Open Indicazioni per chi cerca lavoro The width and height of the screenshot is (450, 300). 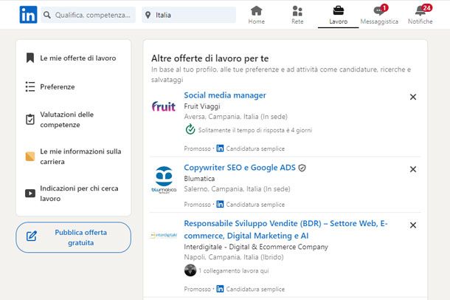point(79,194)
